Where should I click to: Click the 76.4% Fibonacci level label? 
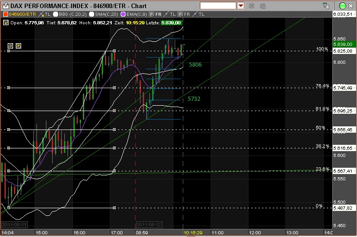tap(322, 86)
